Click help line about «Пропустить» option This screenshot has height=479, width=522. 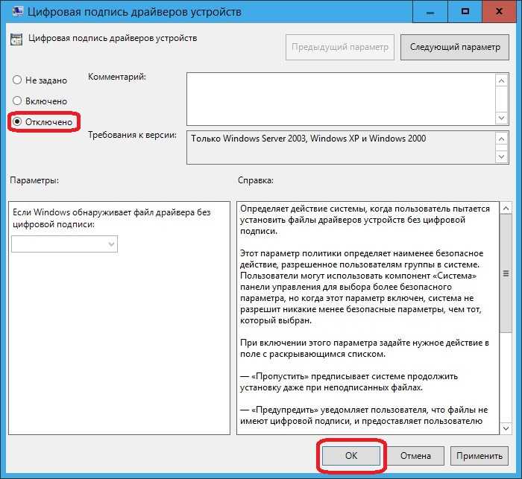(349, 382)
